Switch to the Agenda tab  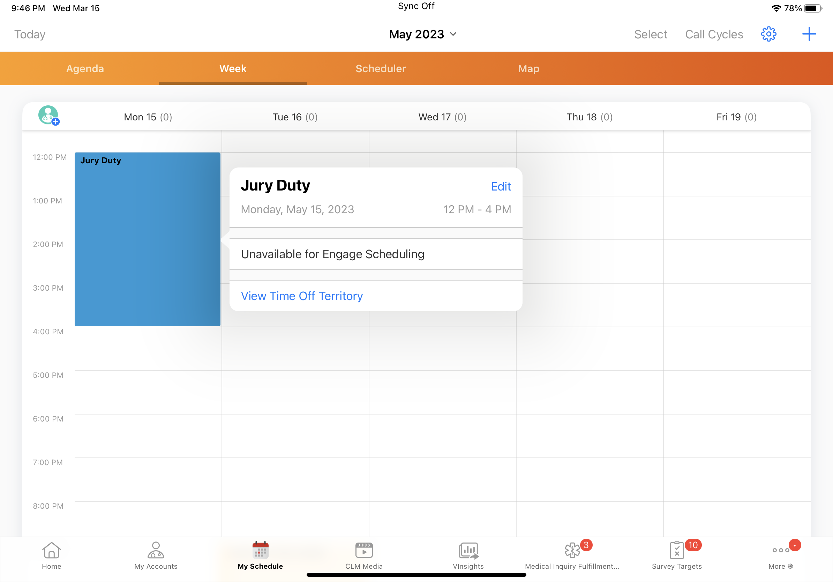tap(85, 69)
